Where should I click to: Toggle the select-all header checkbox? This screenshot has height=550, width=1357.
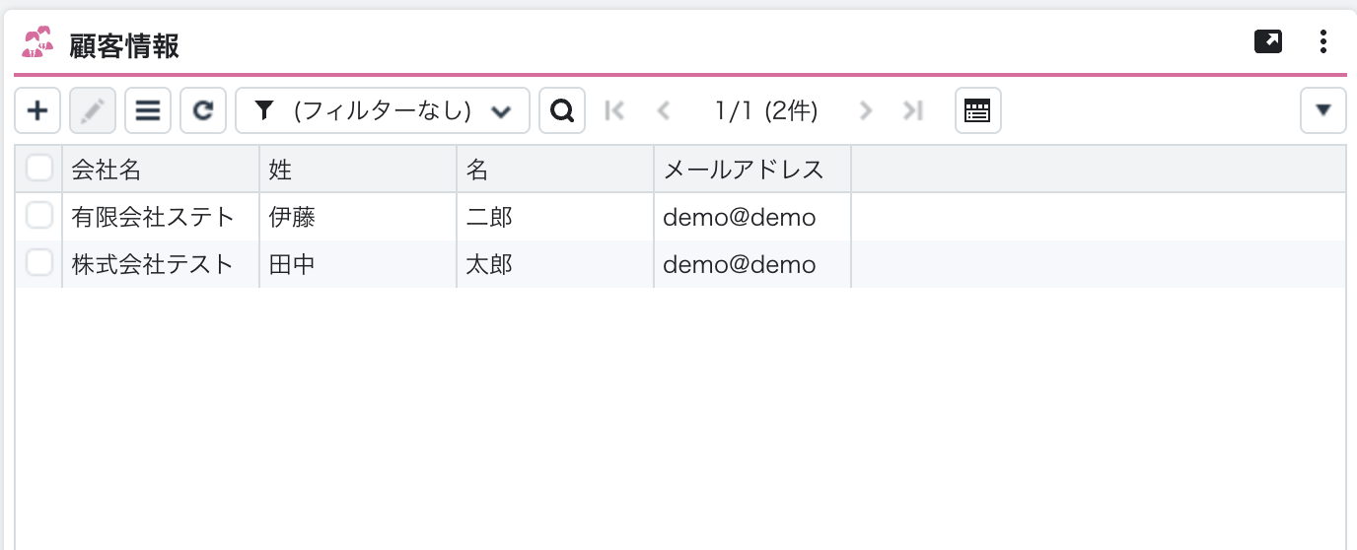pos(39,169)
